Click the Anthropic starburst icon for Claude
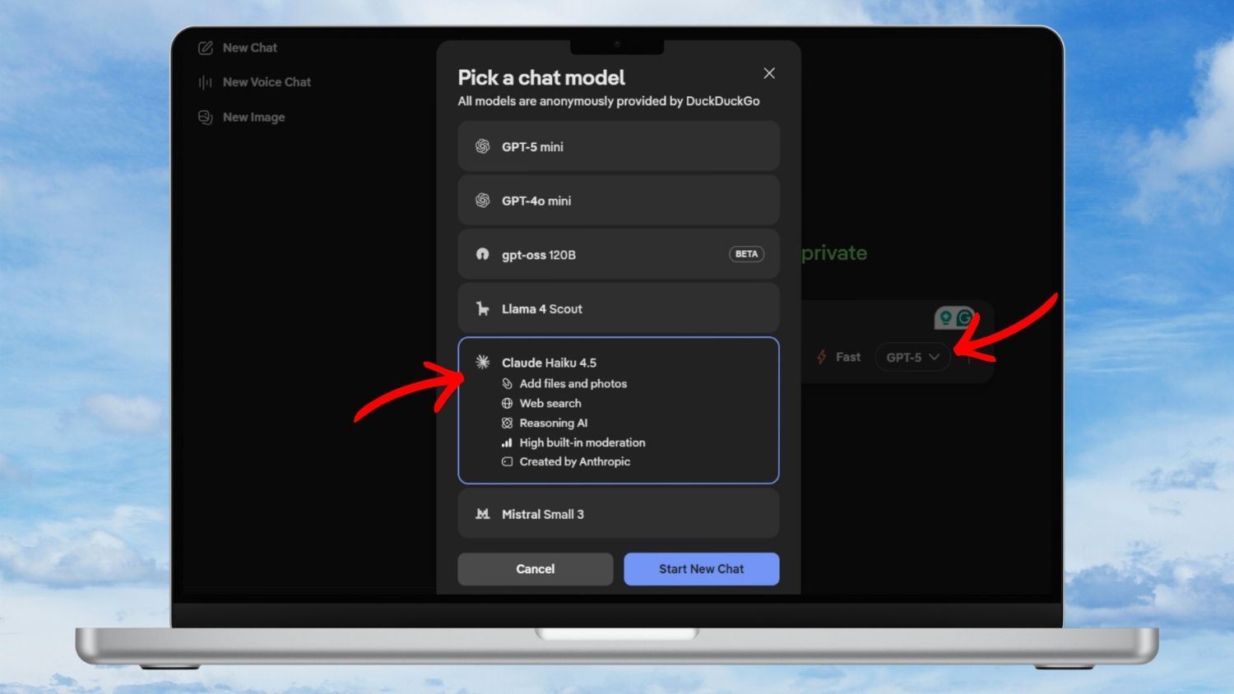Screen dimensions: 1234x694 point(483,362)
